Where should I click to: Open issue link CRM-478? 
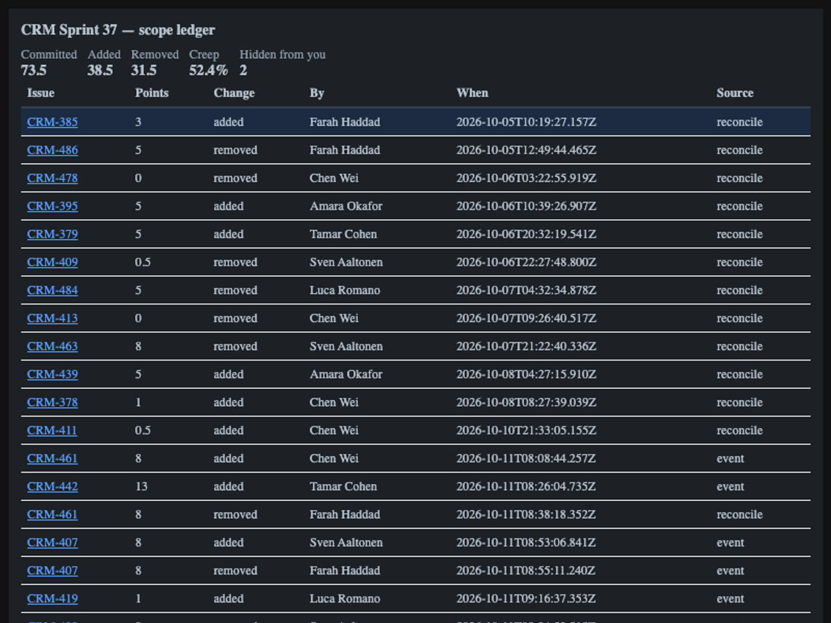[x=53, y=178]
